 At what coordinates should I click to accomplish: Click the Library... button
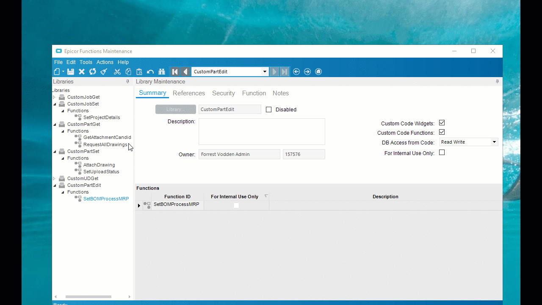176,109
